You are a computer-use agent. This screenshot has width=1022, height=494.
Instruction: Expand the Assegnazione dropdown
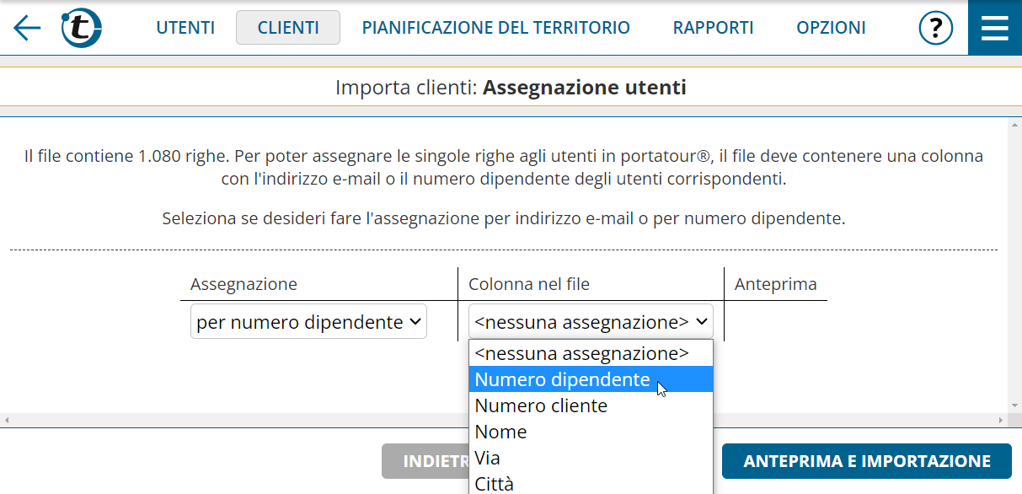[x=308, y=322]
